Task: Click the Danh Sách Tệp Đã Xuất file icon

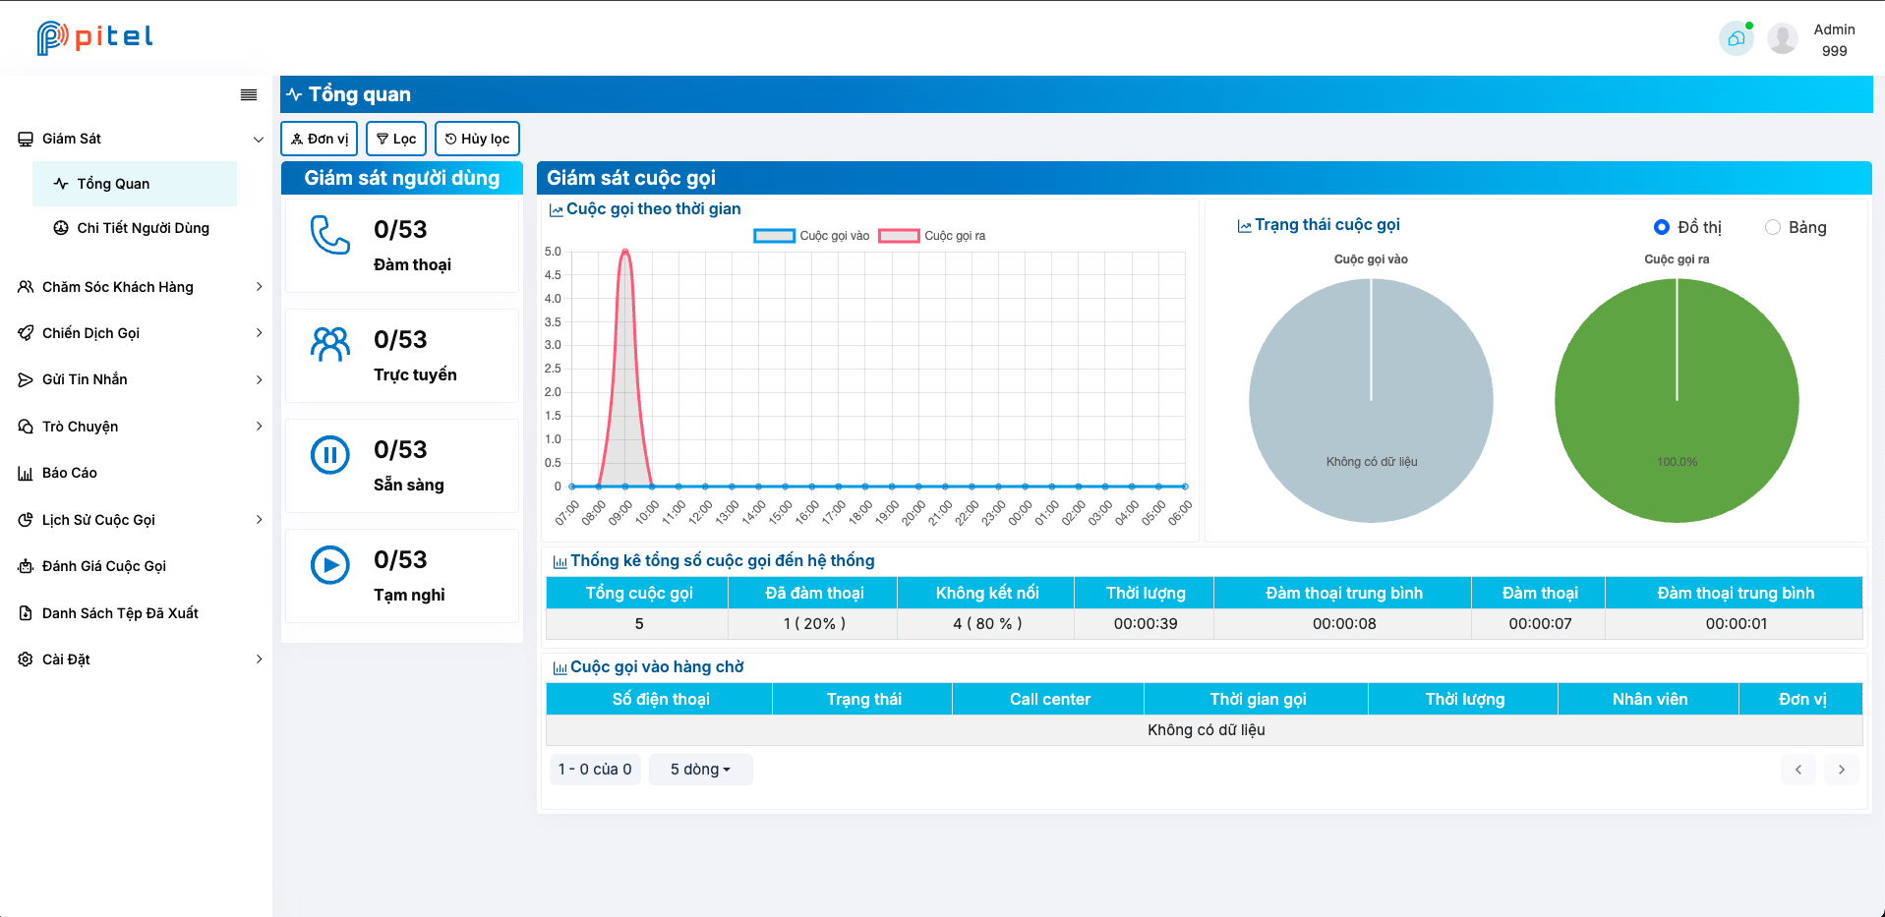Action: [x=26, y=613]
